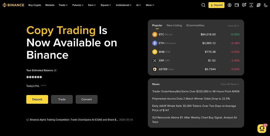Image resolution: width=270 pixels, height=136 pixels.
Task: Click the Ethereum coin icon
Action: click(x=155, y=43)
